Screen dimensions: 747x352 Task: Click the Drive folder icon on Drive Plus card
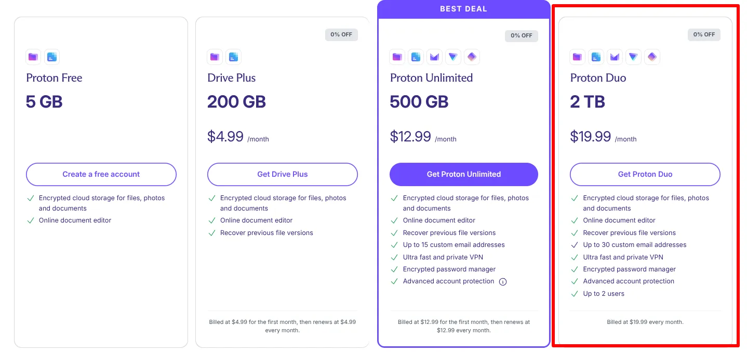[214, 57]
